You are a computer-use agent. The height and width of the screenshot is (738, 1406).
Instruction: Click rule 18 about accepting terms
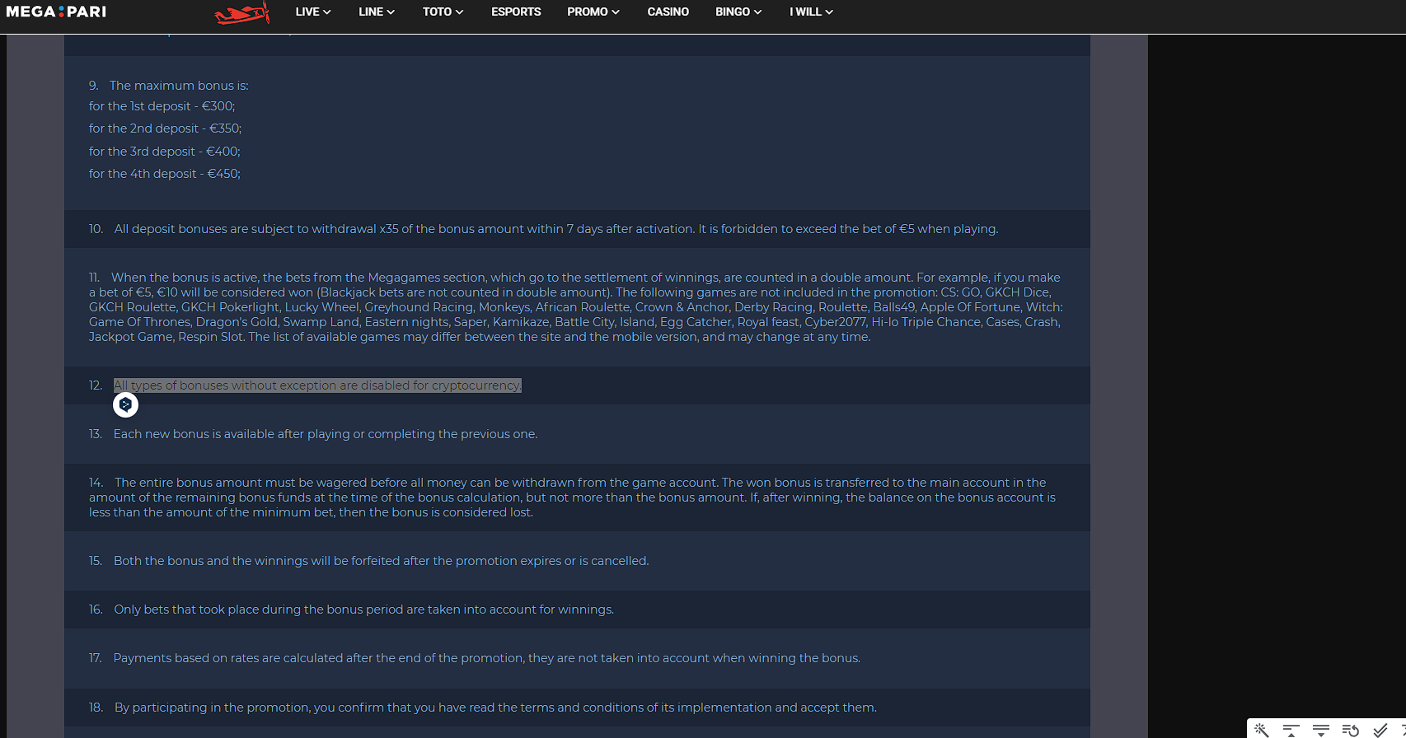click(x=494, y=708)
